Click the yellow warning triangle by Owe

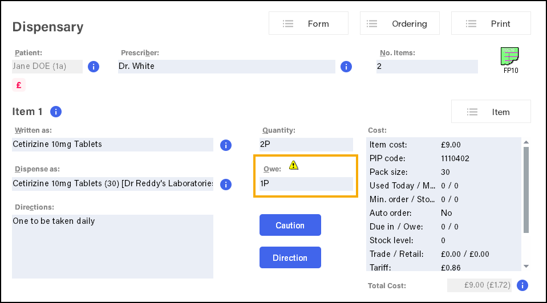click(x=293, y=166)
